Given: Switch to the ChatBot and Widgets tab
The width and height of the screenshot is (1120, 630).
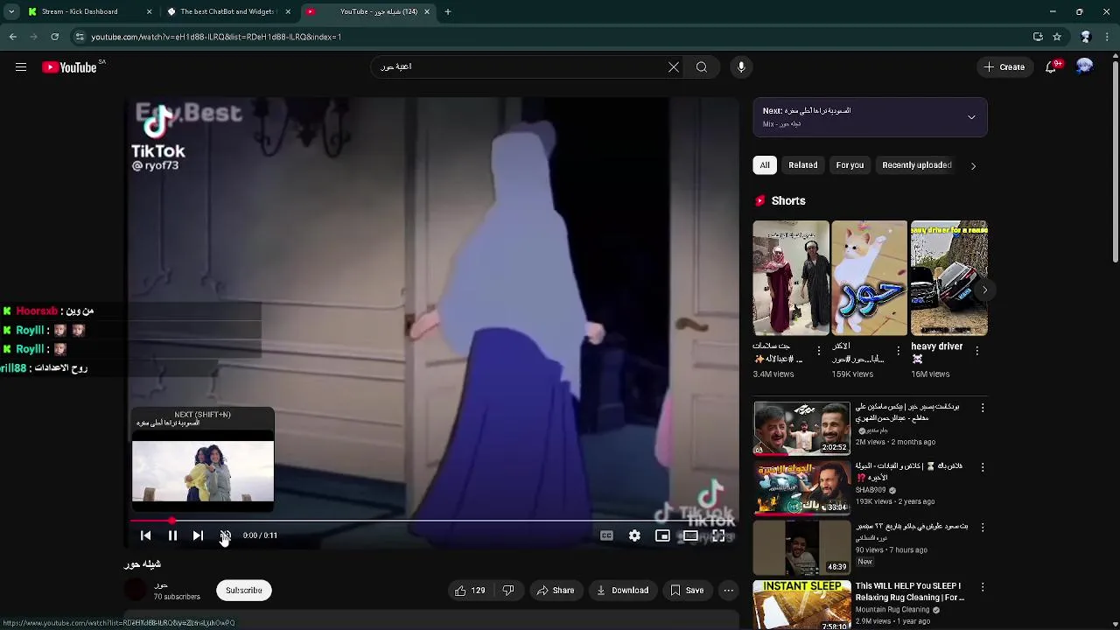Looking at the screenshot, I should click(x=227, y=12).
